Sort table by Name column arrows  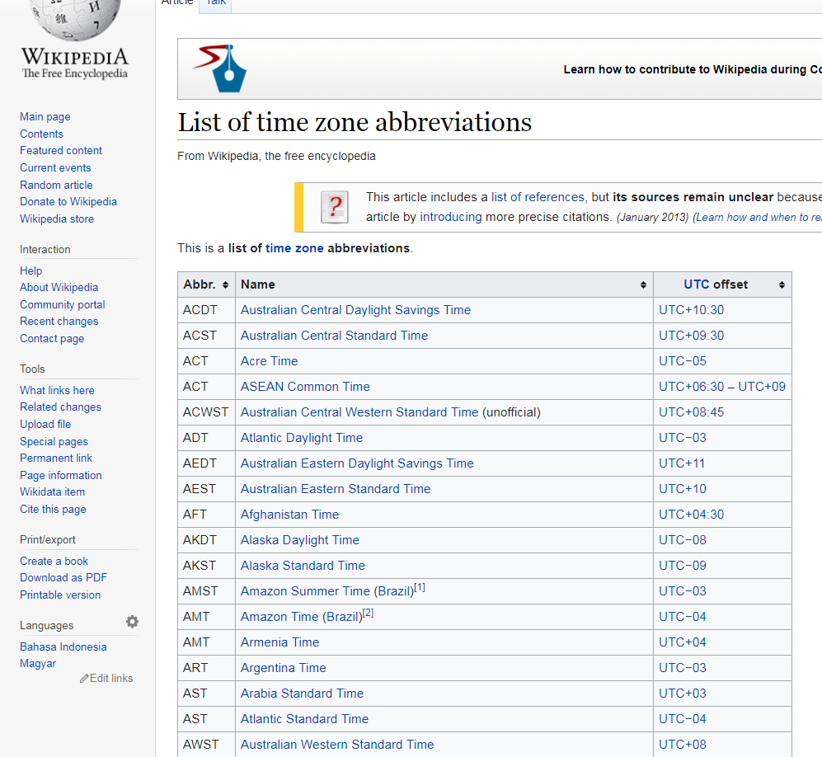tap(643, 285)
